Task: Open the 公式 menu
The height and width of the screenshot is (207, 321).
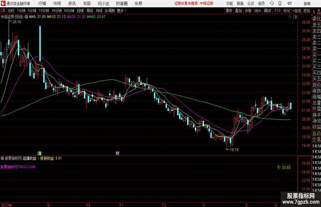Action: click(251, 3)
